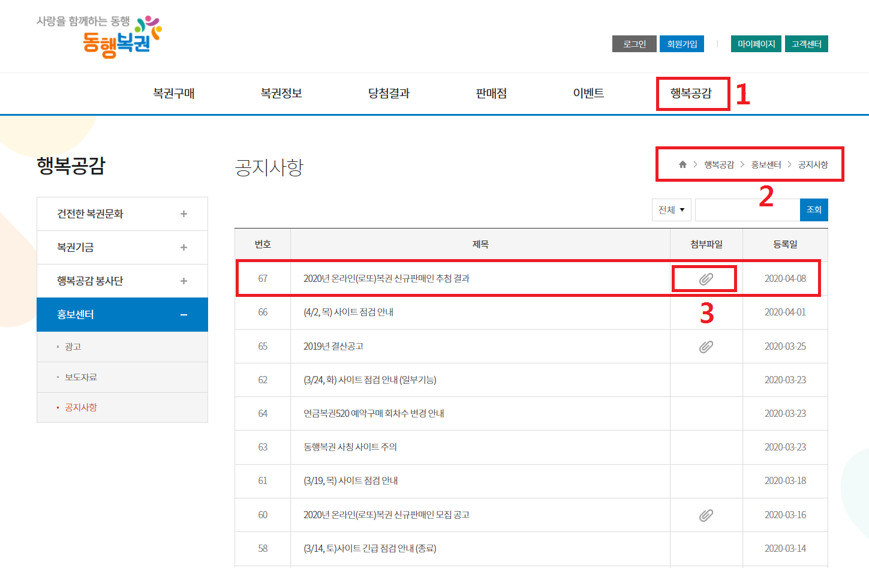Click the home icon in breadcrumb
The image size is (869, 568).
coord(682,164)
